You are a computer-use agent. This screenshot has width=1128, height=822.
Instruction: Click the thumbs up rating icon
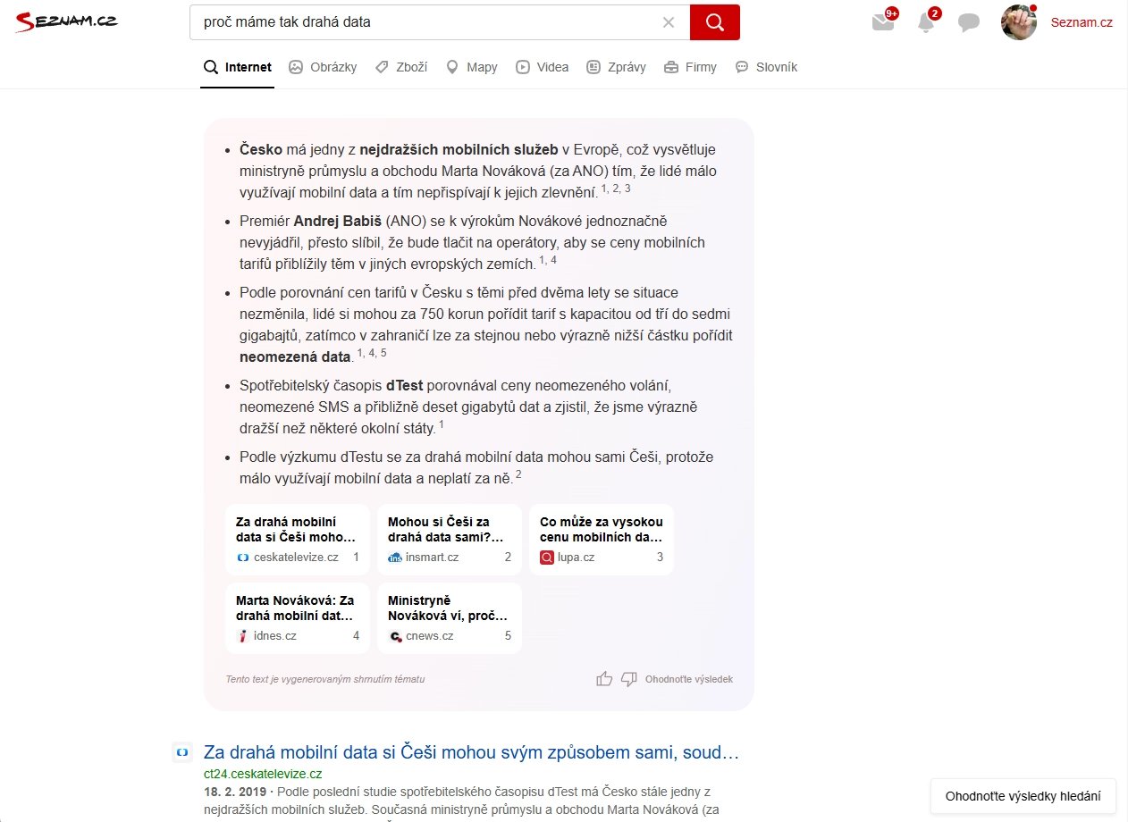[x=604, y=679]
